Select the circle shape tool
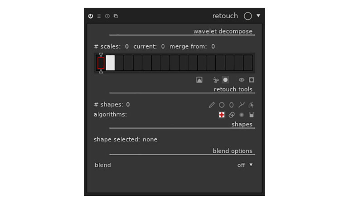Image resolution: width=349 pixels, height=204 pixels. click(x=222, y=105)
